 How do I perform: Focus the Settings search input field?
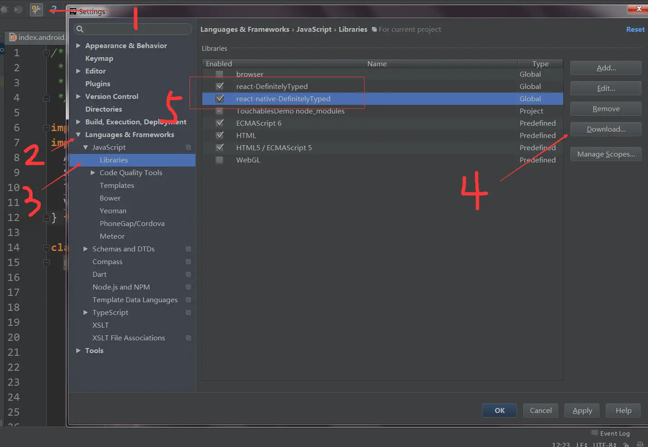132,29
